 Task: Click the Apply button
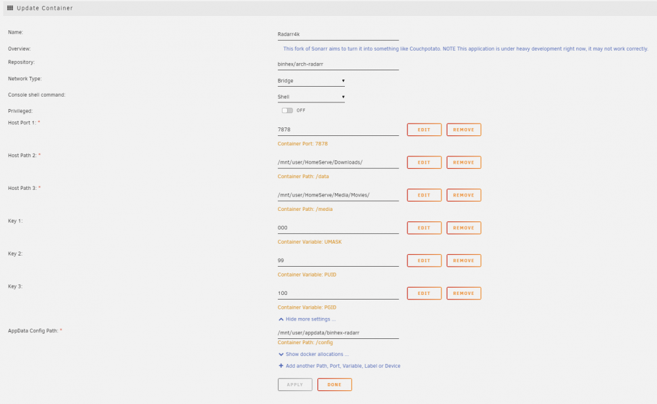(x=295, y=385)
